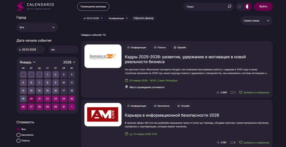Expand the 2026 year selector

69,62
